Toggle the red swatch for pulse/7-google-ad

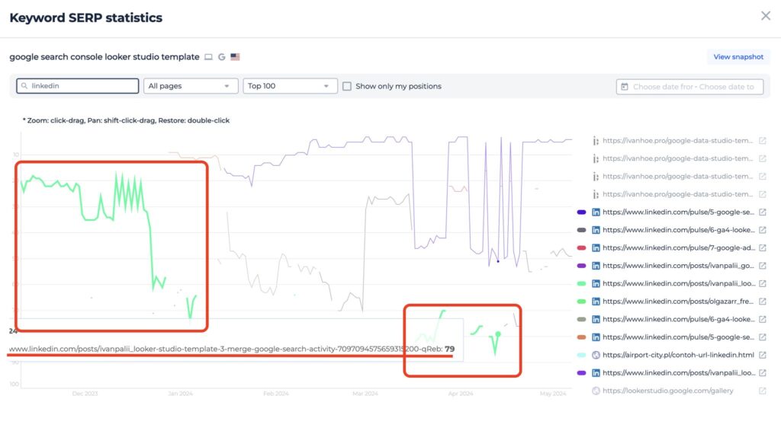[581, 247]
